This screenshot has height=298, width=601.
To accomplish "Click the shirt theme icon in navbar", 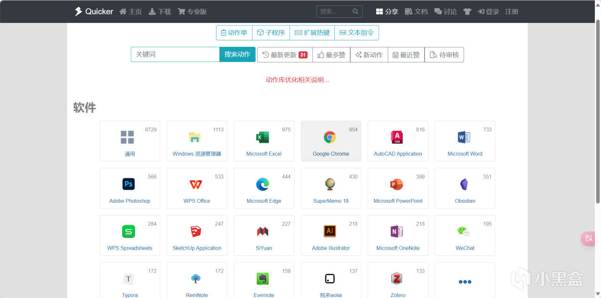I will click(467, 12).
